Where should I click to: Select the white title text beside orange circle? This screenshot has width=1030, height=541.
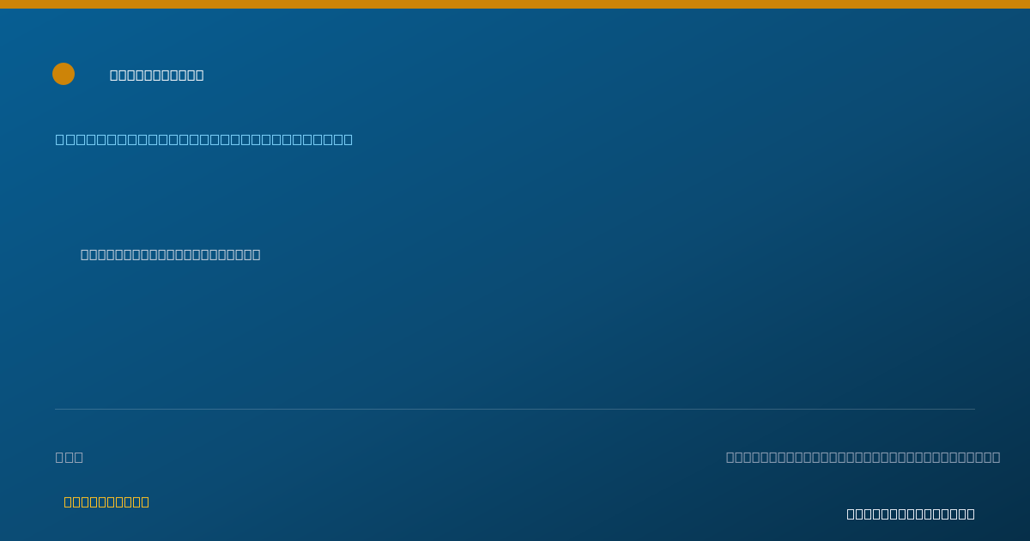point(157,75)
